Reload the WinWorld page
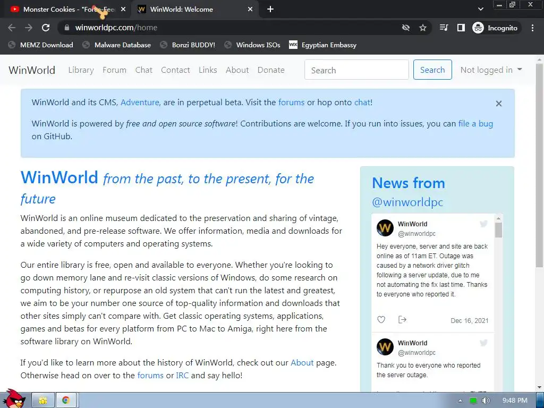544x408 pixels. 46,28
